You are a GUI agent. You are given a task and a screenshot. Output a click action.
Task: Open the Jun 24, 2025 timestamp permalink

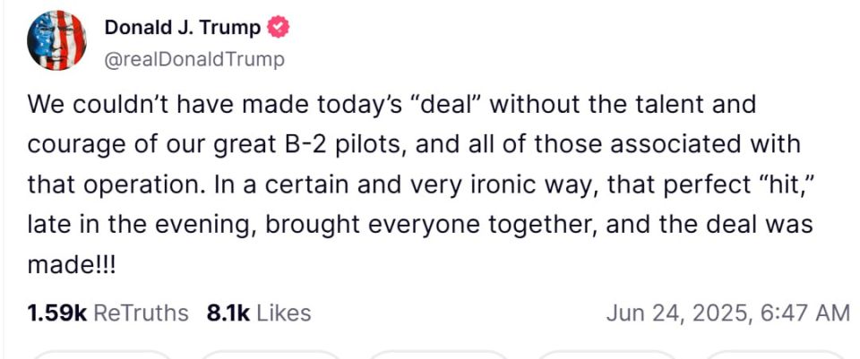728,313
